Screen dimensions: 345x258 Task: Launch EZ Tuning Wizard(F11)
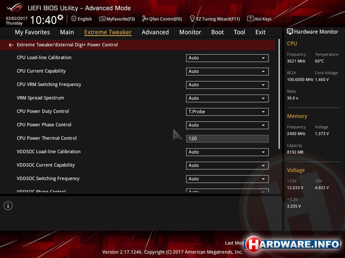tap(218, 19)
